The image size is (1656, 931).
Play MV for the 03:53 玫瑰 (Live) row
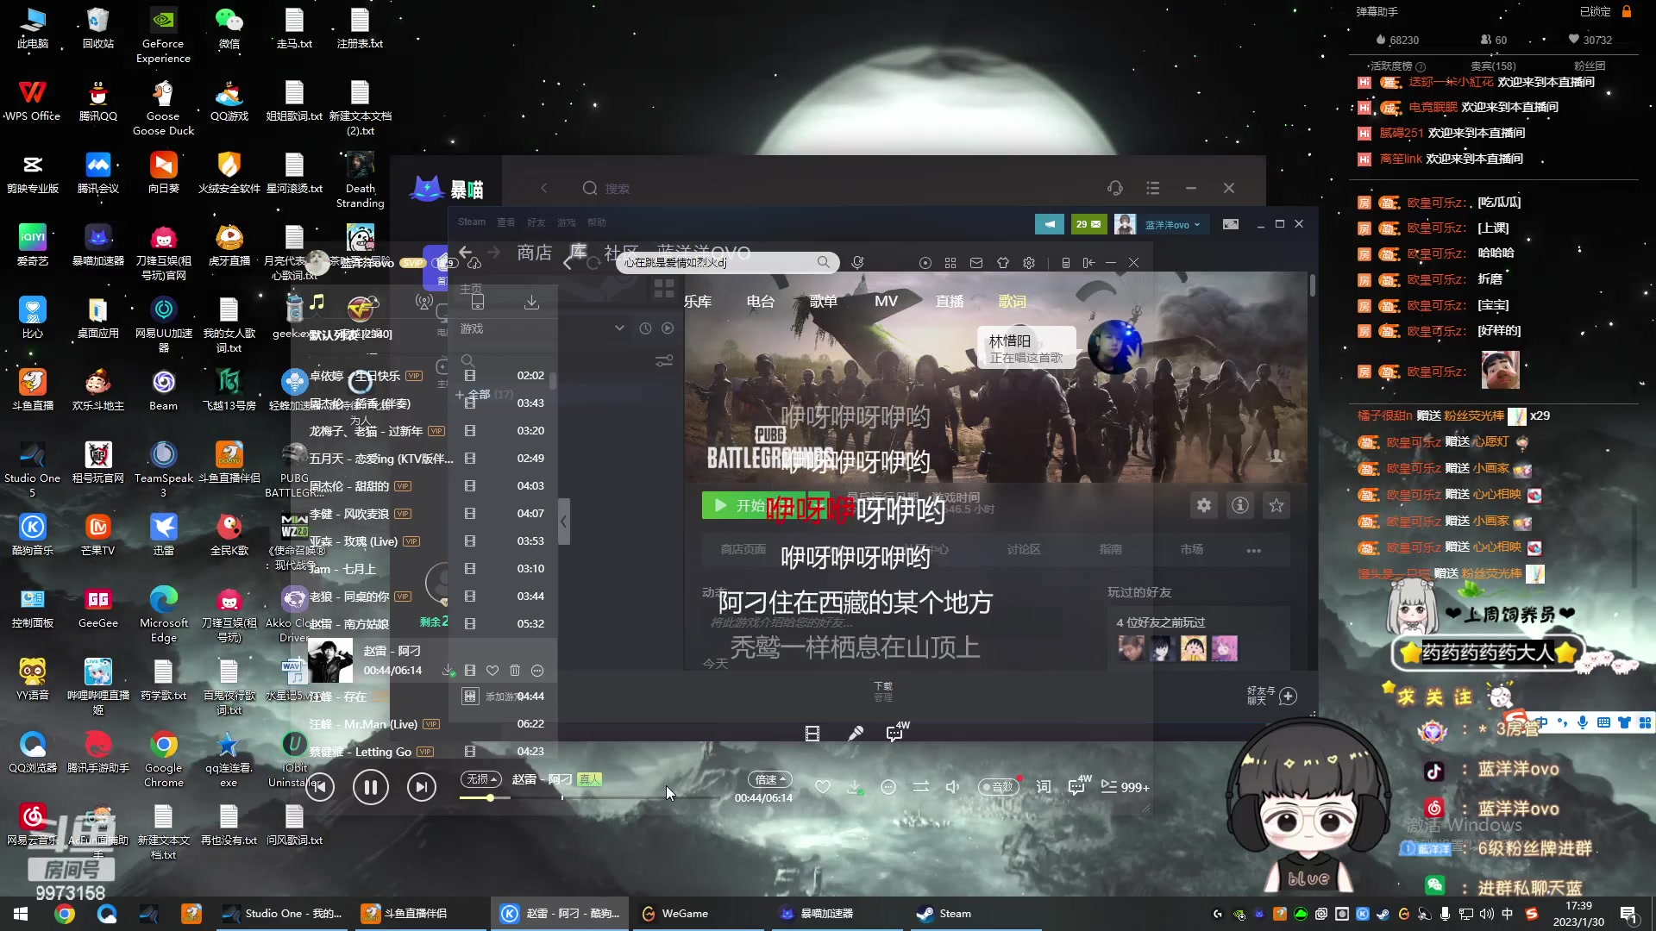(470, 541)
